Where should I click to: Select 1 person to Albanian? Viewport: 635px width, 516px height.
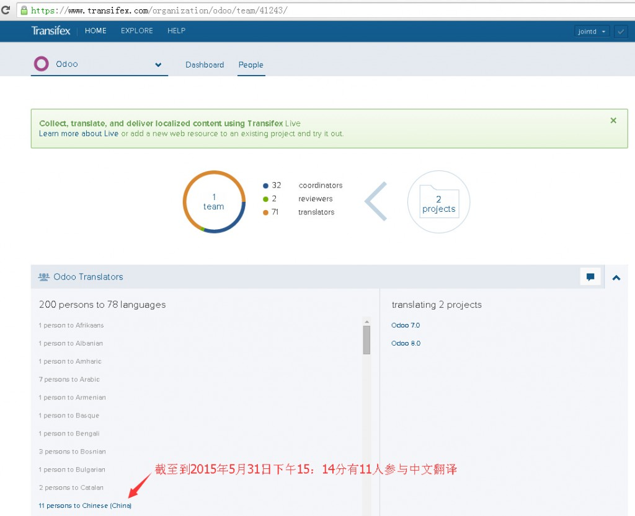[71, 343]
